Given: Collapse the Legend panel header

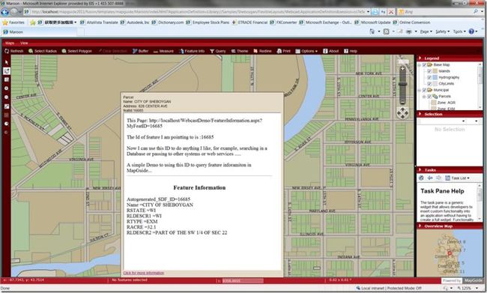Looking at the screenshot, I should point(450,58).
